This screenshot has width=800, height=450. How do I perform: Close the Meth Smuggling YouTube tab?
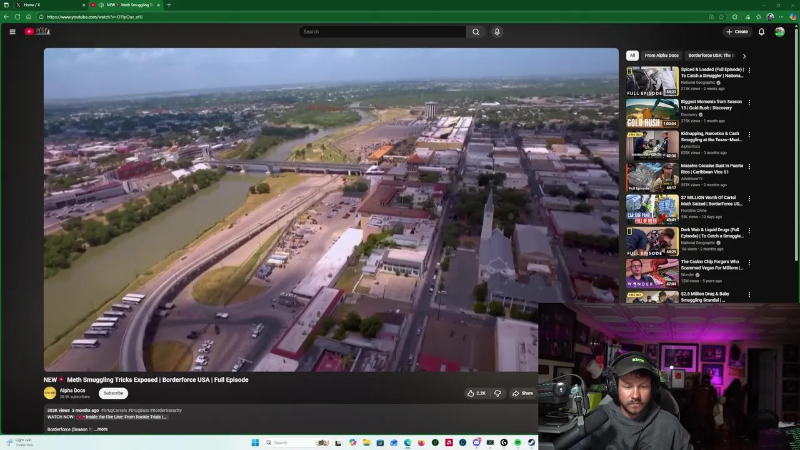tap(158, 5)
